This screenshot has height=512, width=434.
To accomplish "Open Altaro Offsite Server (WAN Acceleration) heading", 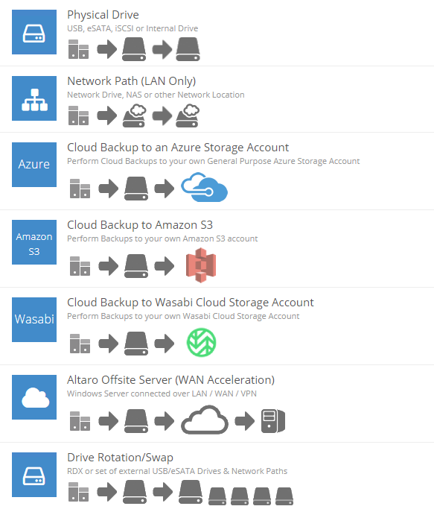I will point(171,380).
